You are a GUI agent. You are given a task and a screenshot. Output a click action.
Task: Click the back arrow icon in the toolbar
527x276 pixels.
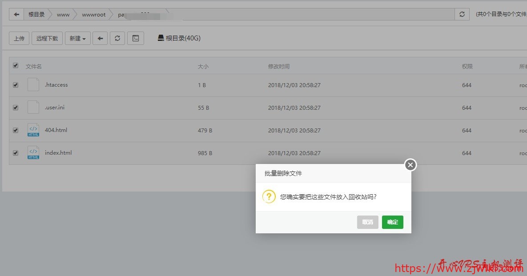[100, 38]
